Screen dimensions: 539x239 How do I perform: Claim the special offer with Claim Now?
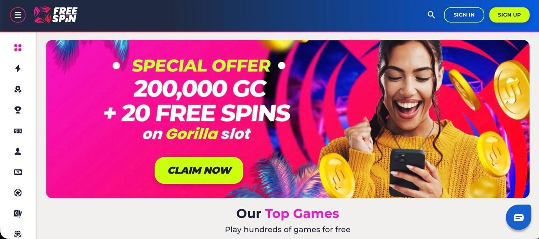pos(199,170)
